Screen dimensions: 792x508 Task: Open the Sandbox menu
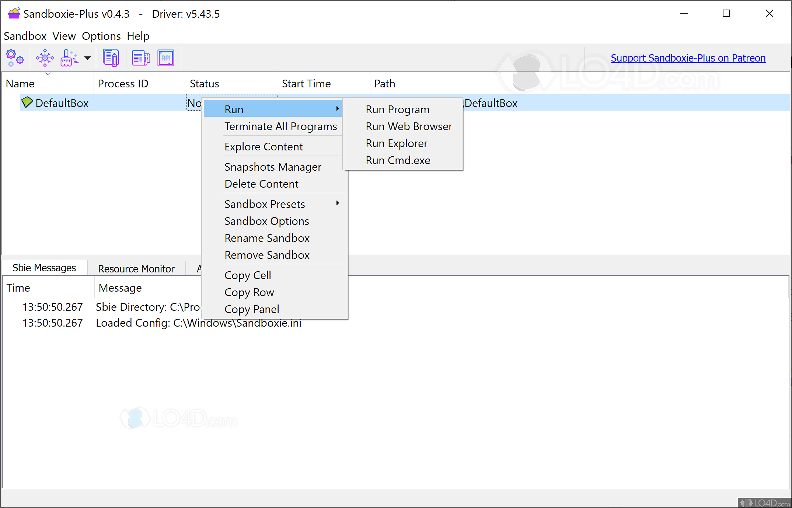click(25, 36)
